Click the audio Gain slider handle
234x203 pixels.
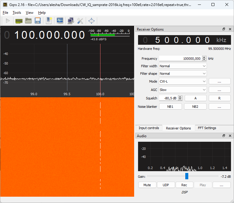(x=187, y=176)
